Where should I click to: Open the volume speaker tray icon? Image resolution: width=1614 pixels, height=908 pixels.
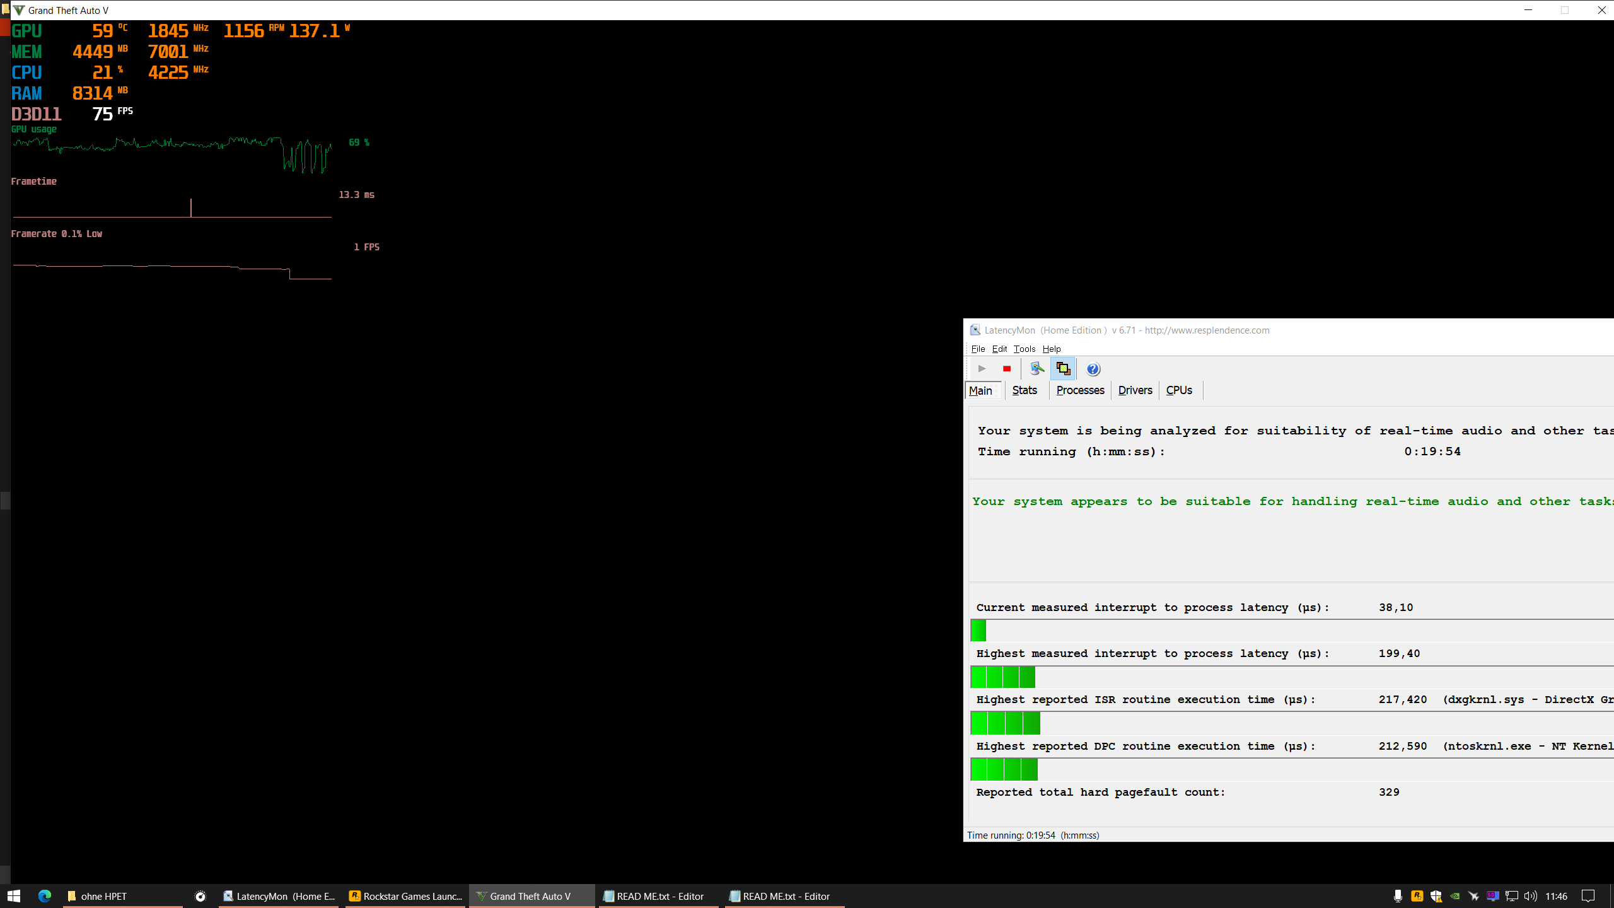pos(1530,896)
